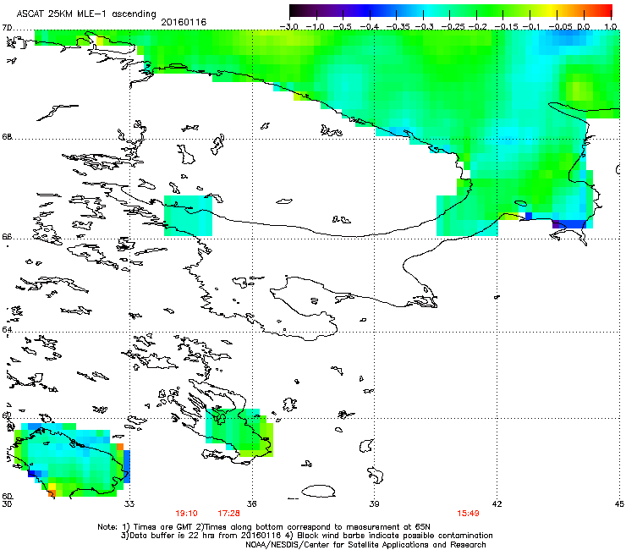The image size is (626, 550).
Task: Click the 42 longitude label
Action: (x=497, y=503)
